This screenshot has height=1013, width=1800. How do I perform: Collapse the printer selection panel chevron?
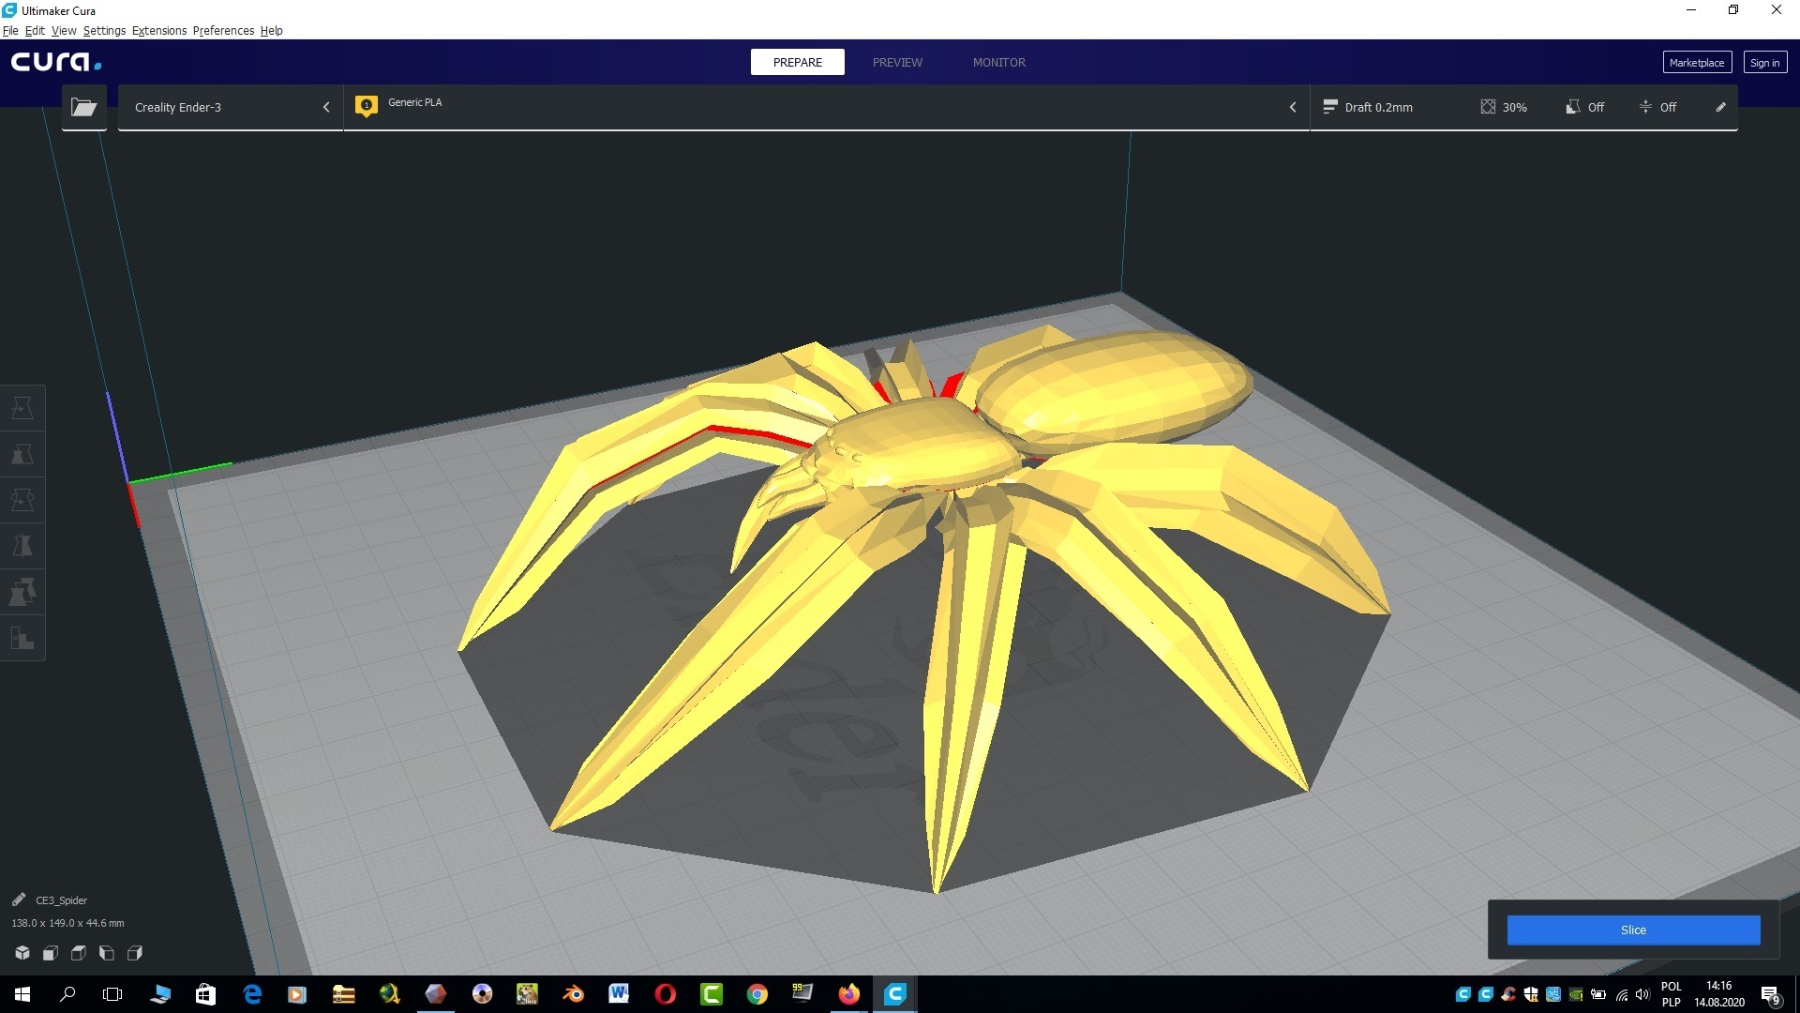pyautogui.click(x=326, y=107)
